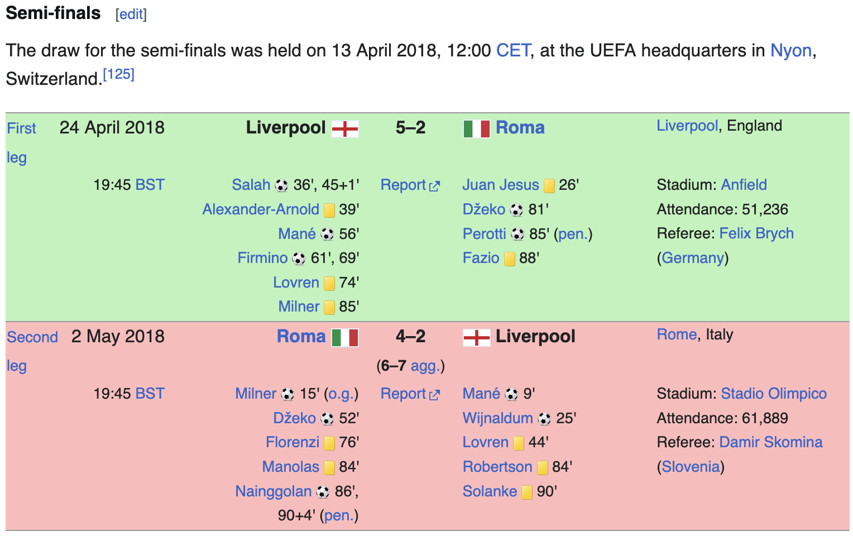
Task: Click the edit link beside Semi-finals heading
Action: pos(131,14)
